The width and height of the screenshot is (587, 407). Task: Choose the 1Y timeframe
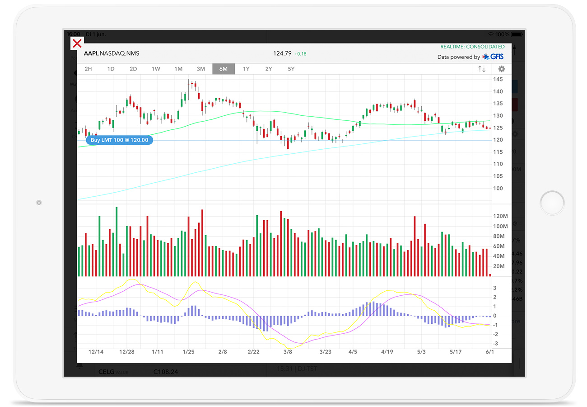coord(246,69)
